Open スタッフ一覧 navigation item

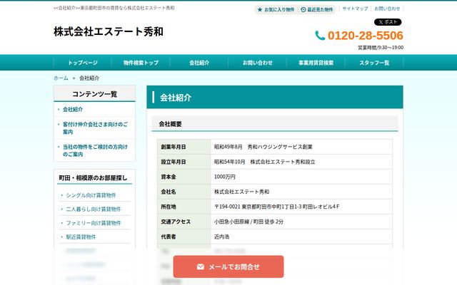click(x=374, y=63)
